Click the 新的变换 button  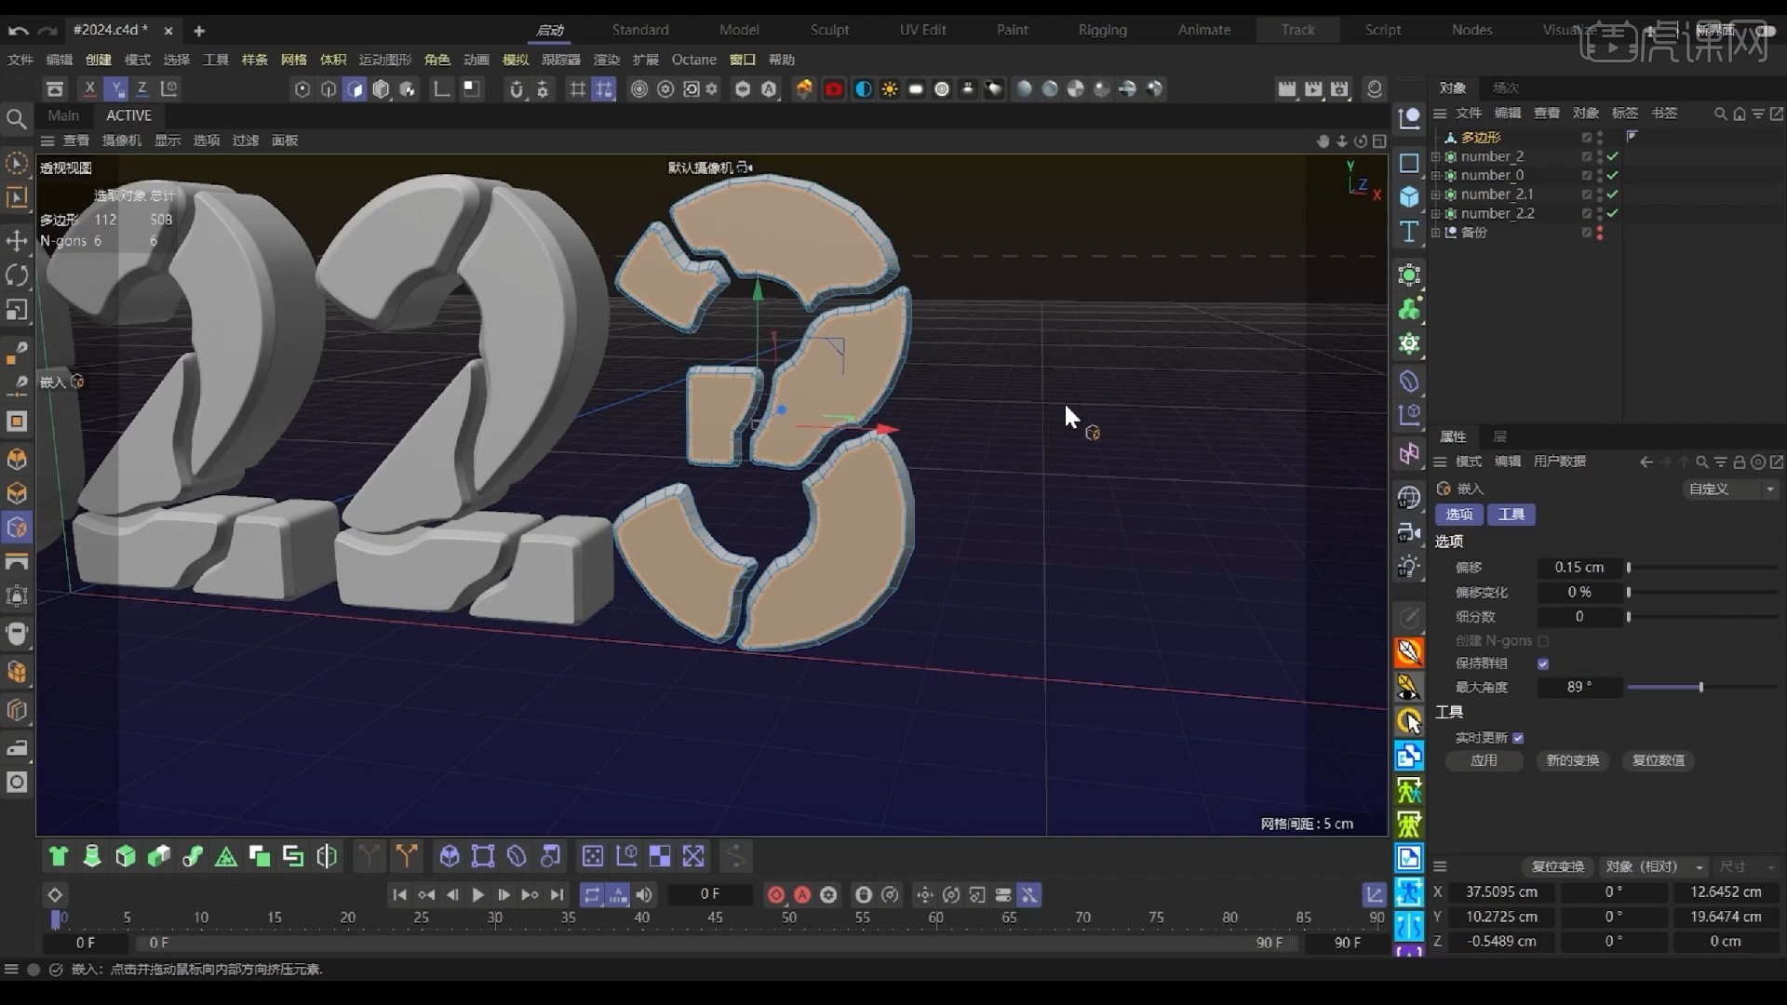coord(1572,760)
